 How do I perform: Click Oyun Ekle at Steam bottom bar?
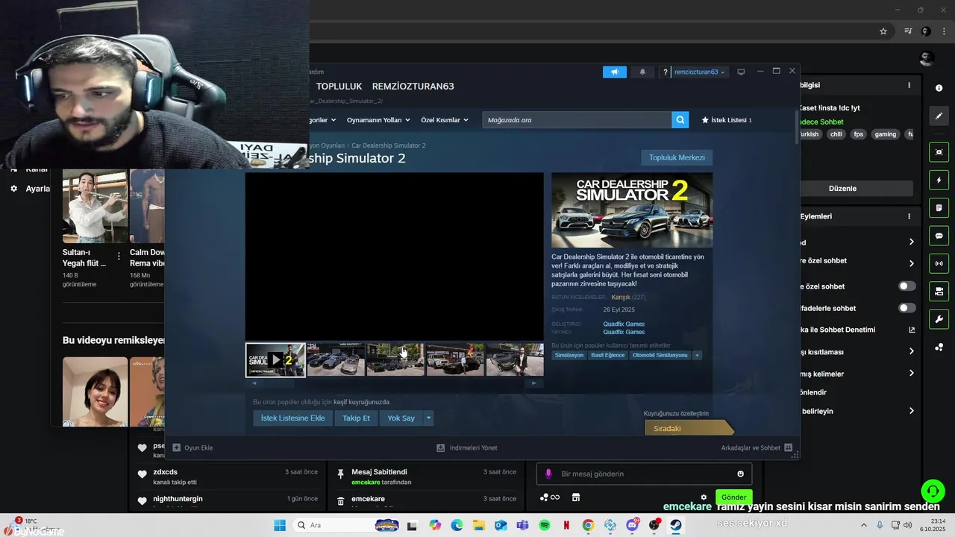point(192,447)
